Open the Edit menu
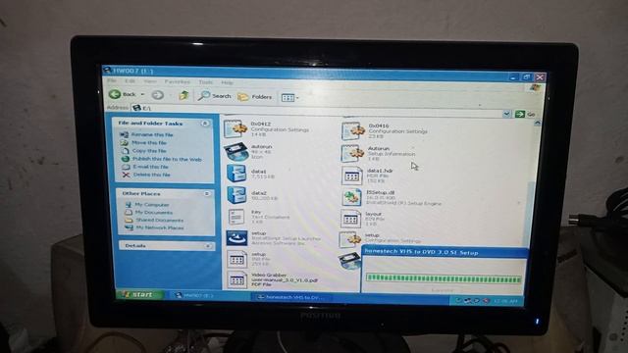 coord(130,80)
